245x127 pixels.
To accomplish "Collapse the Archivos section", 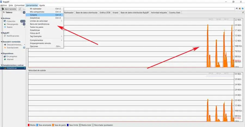I will [x=1, y=18].
